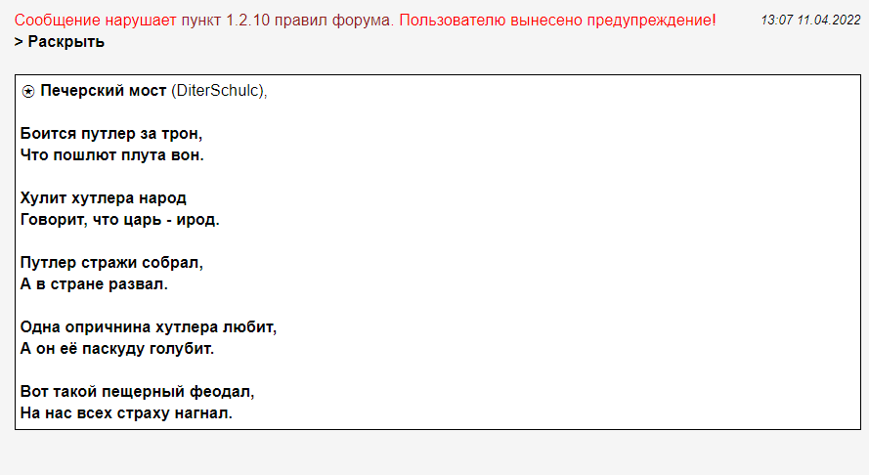869x475 pixels.
Task: Click the line 'Путлер стражи собрал,'
Action: 112,262
